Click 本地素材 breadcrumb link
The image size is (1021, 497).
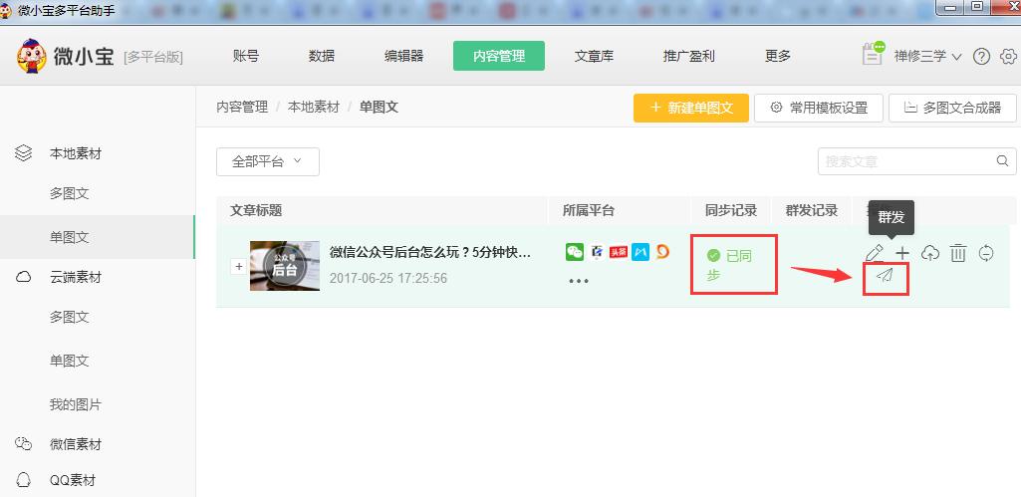pos(314,107)
